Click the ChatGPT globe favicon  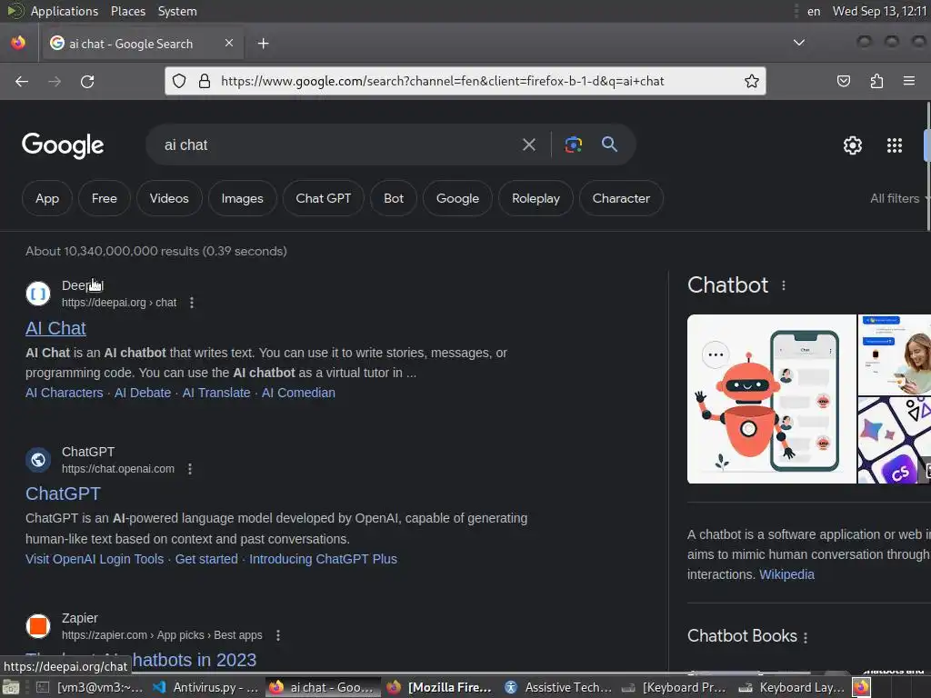pyautogui.click(x=38, y=460)
